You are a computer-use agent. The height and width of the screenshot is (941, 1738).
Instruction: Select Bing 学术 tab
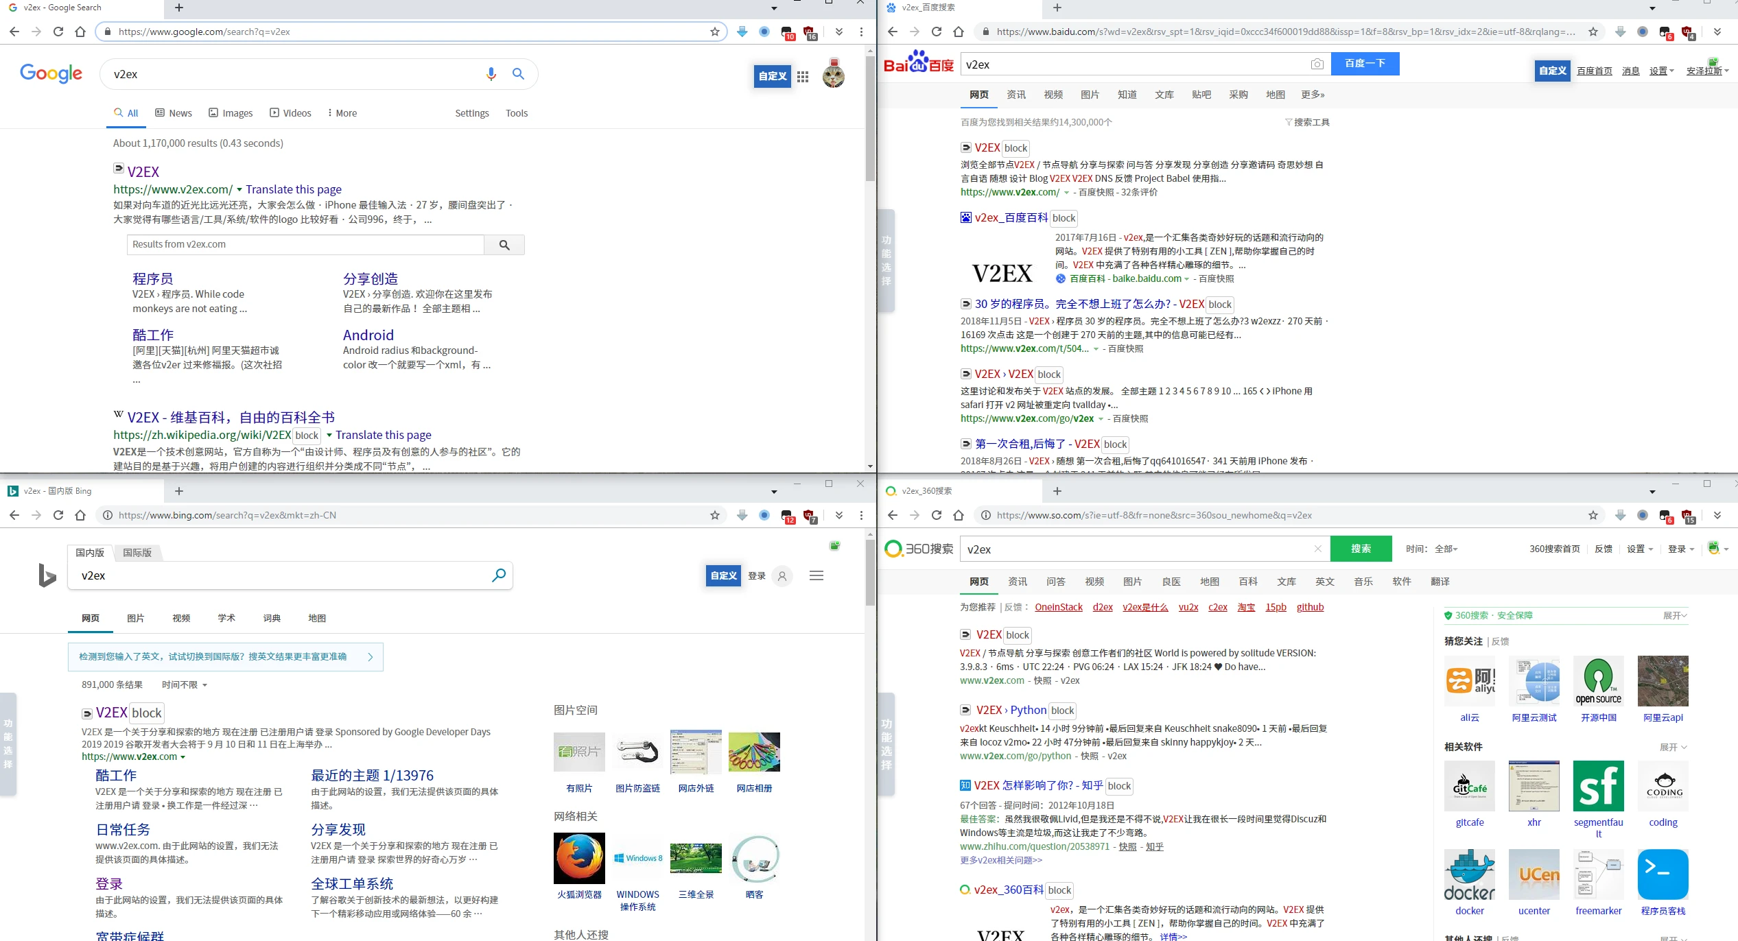tap(226, 618)
